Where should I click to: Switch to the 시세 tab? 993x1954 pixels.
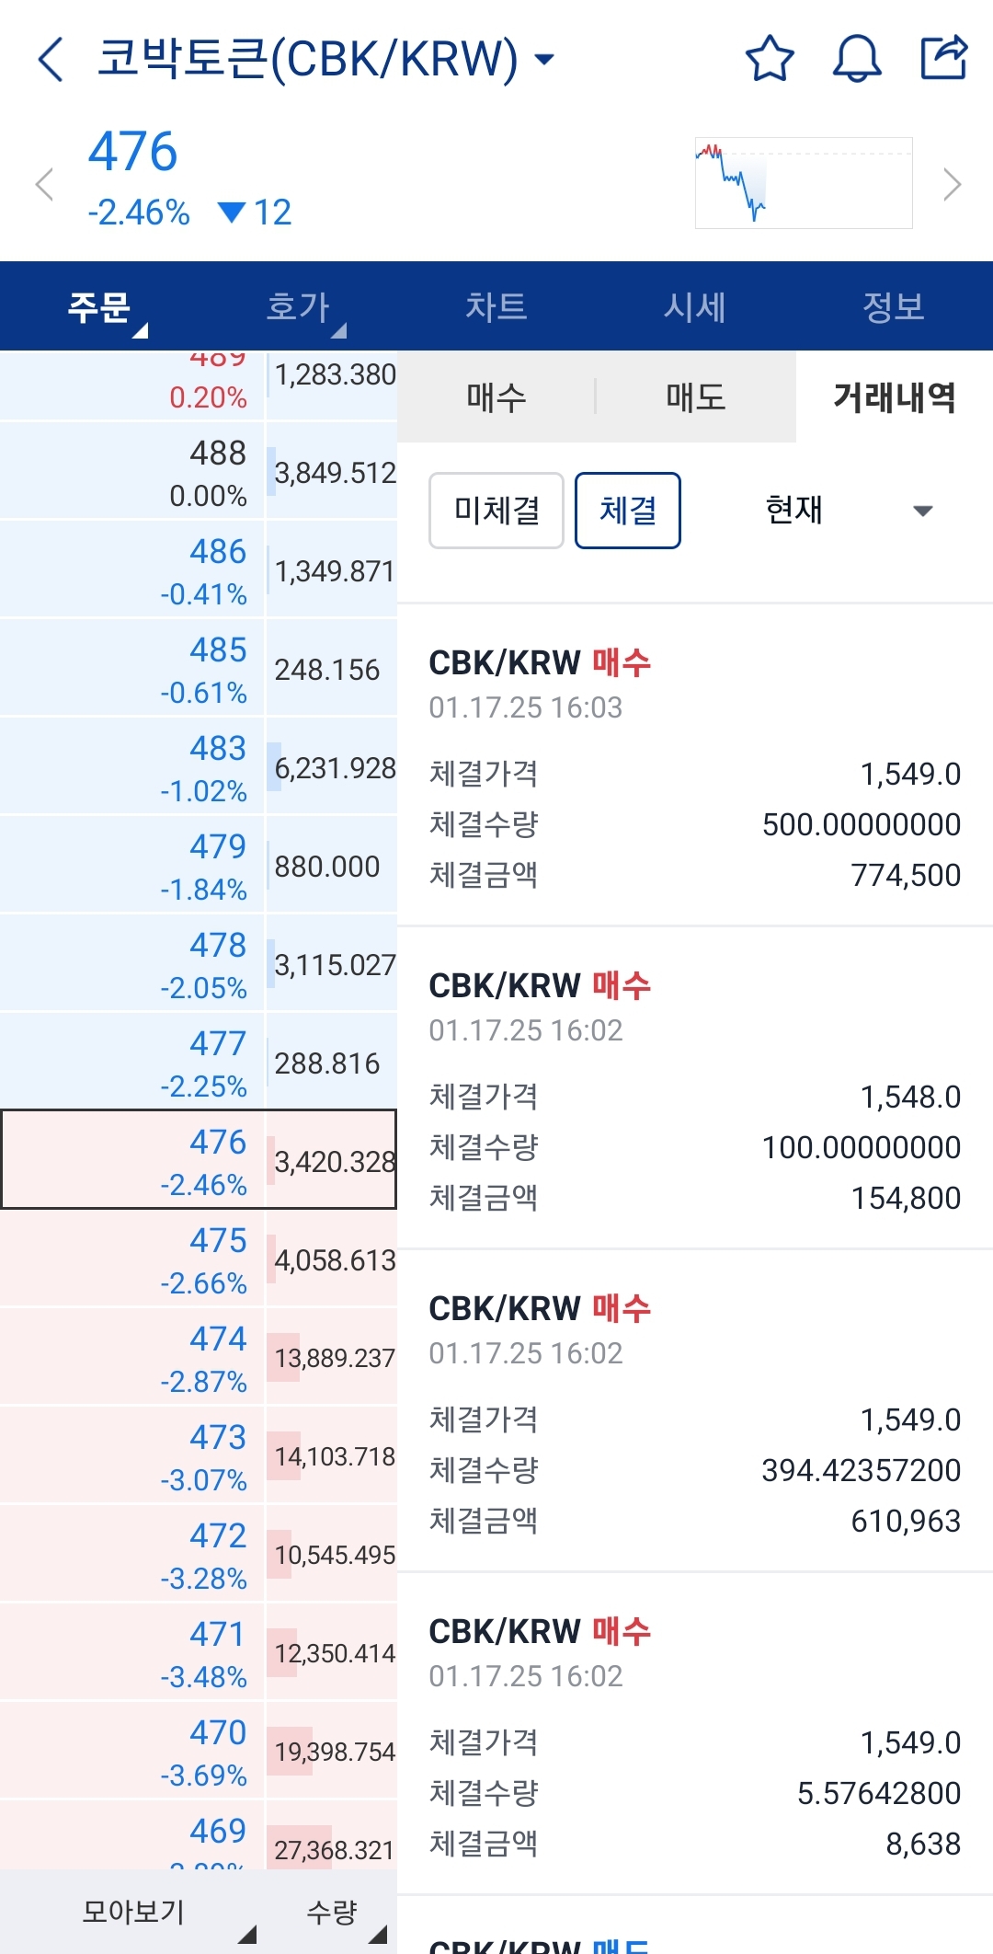click(x=695, y=306)
